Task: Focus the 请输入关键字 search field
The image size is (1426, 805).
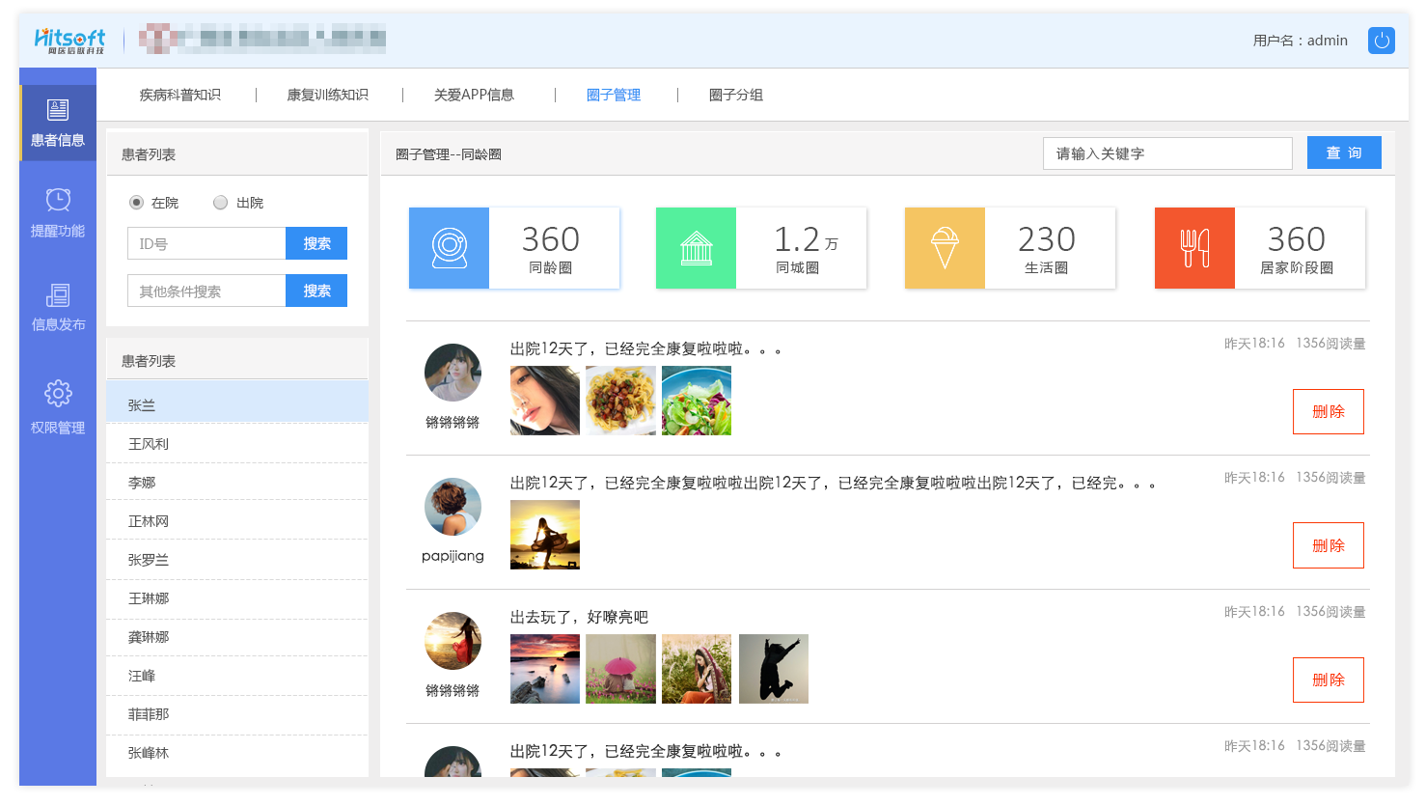Action: [1167, 153]
